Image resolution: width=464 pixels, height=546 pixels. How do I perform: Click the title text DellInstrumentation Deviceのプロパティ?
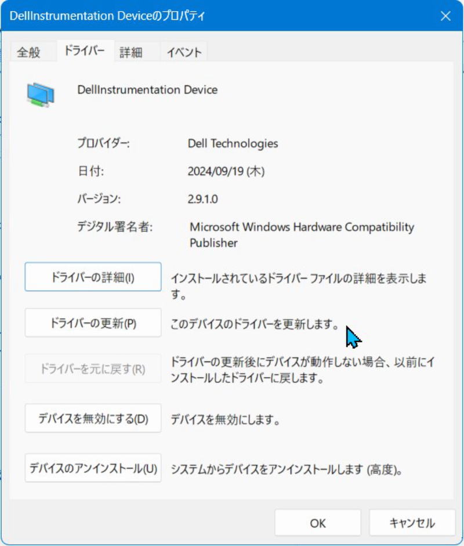pos(107,16)
